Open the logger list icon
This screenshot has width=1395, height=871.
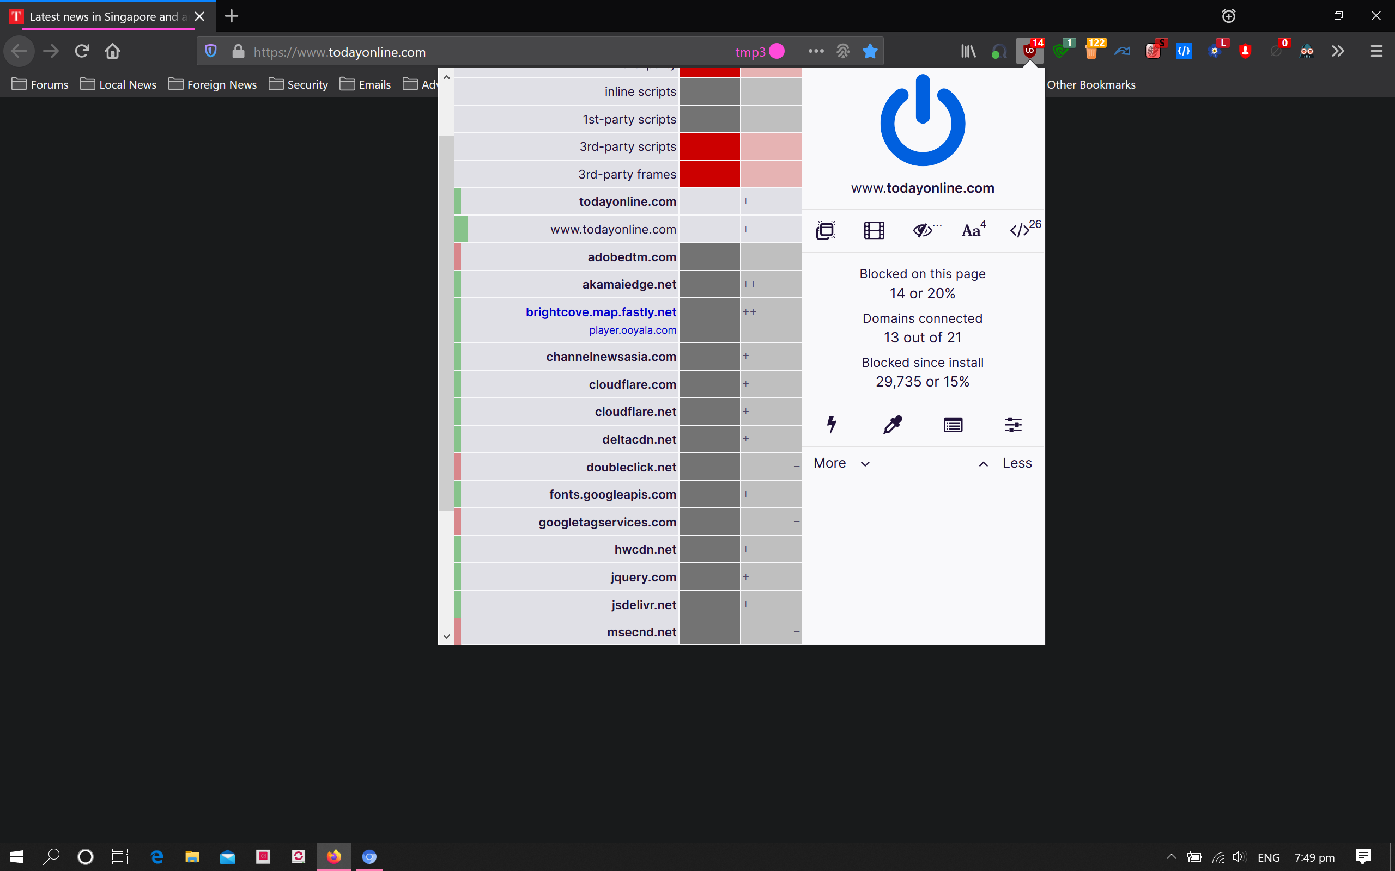coord(953,425)
